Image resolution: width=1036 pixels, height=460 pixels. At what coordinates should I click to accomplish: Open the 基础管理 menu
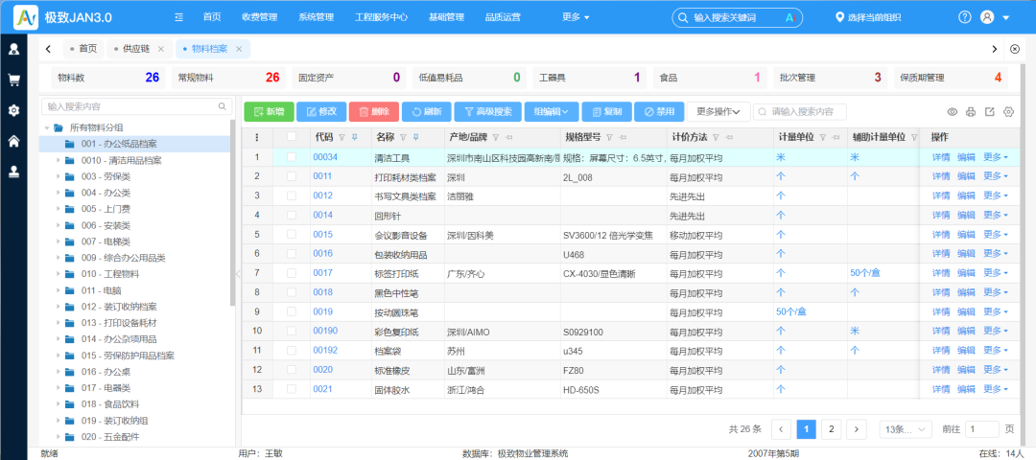coord(446,18)
